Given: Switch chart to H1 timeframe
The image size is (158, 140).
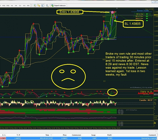Looking at the screenshot, I should coord(12,6).
